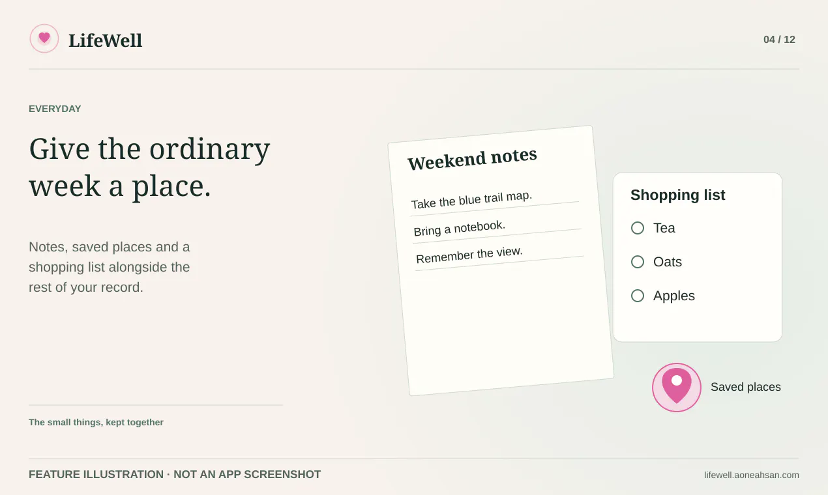Click 'The small things, kept together' caption

point(96,422)
